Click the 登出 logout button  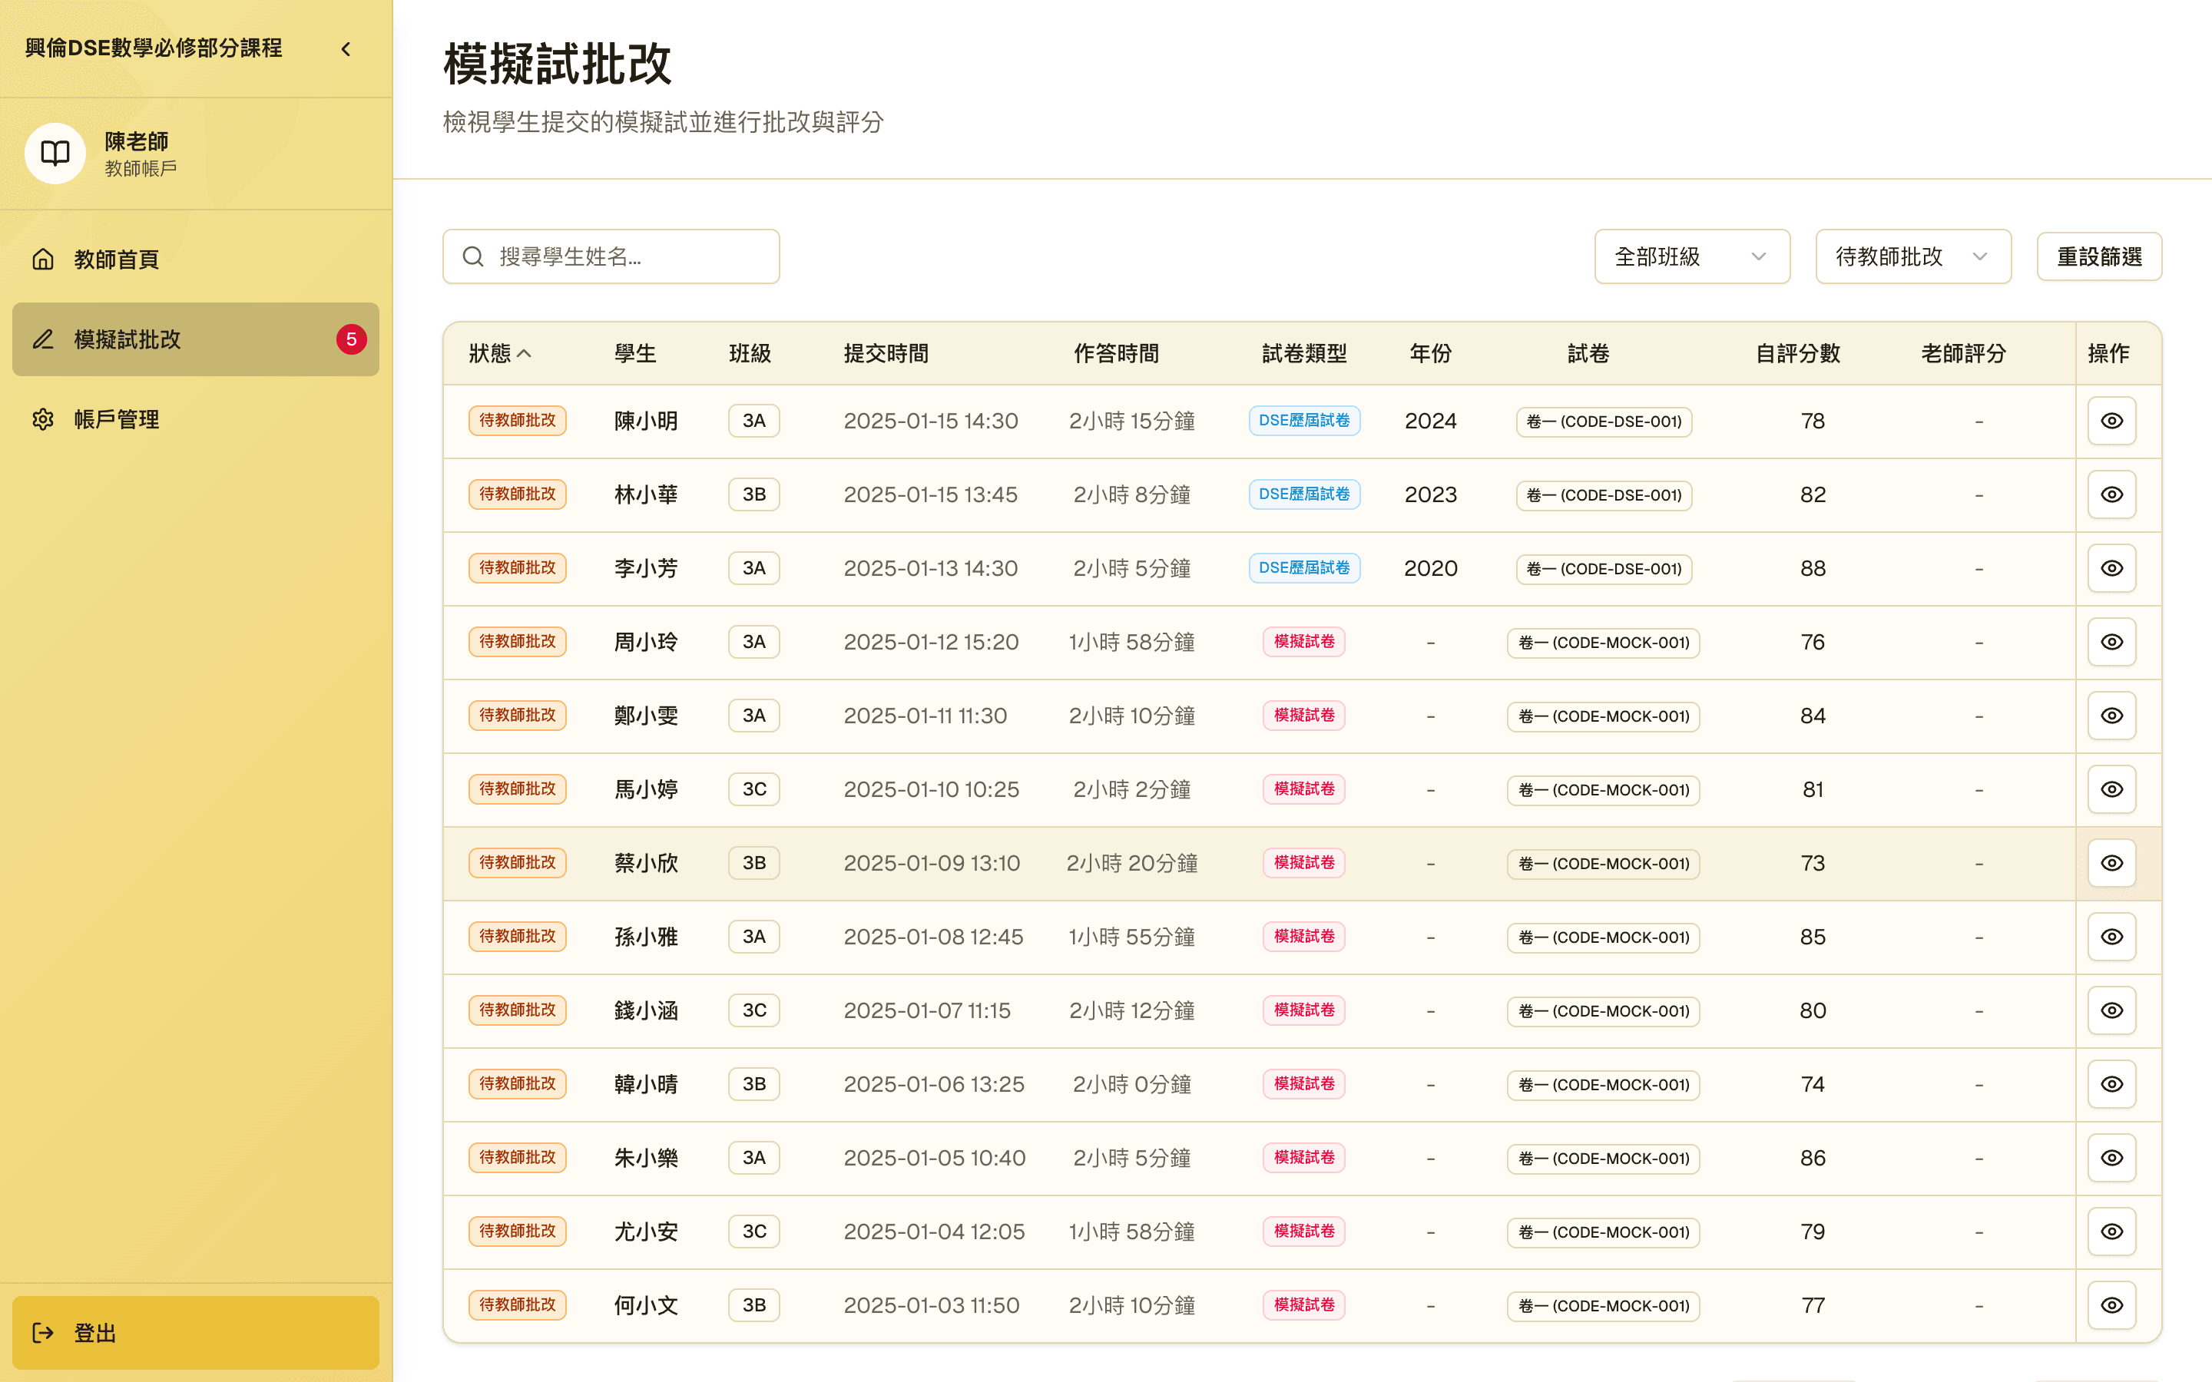pyautogui.click(x=196, y=1333)
